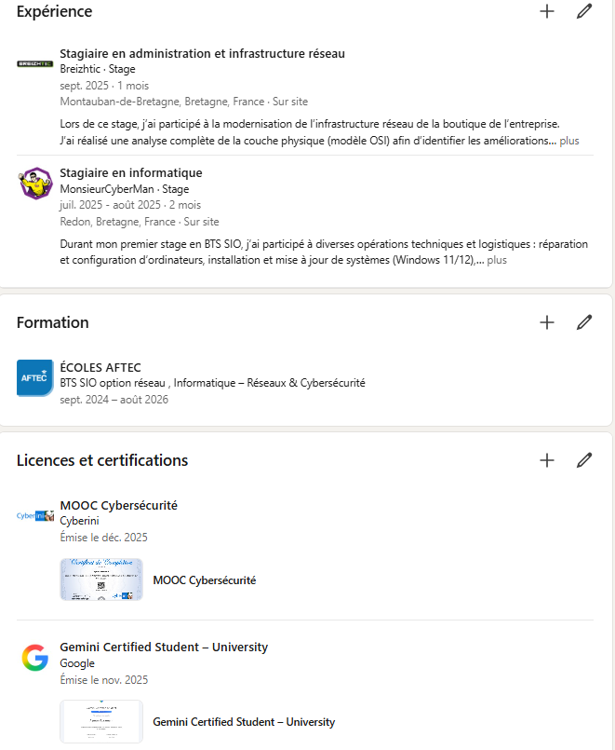Click the Breizhtic company logo
Screen dimensions: 615x750
pyautogui.click(x=34, y=65)
